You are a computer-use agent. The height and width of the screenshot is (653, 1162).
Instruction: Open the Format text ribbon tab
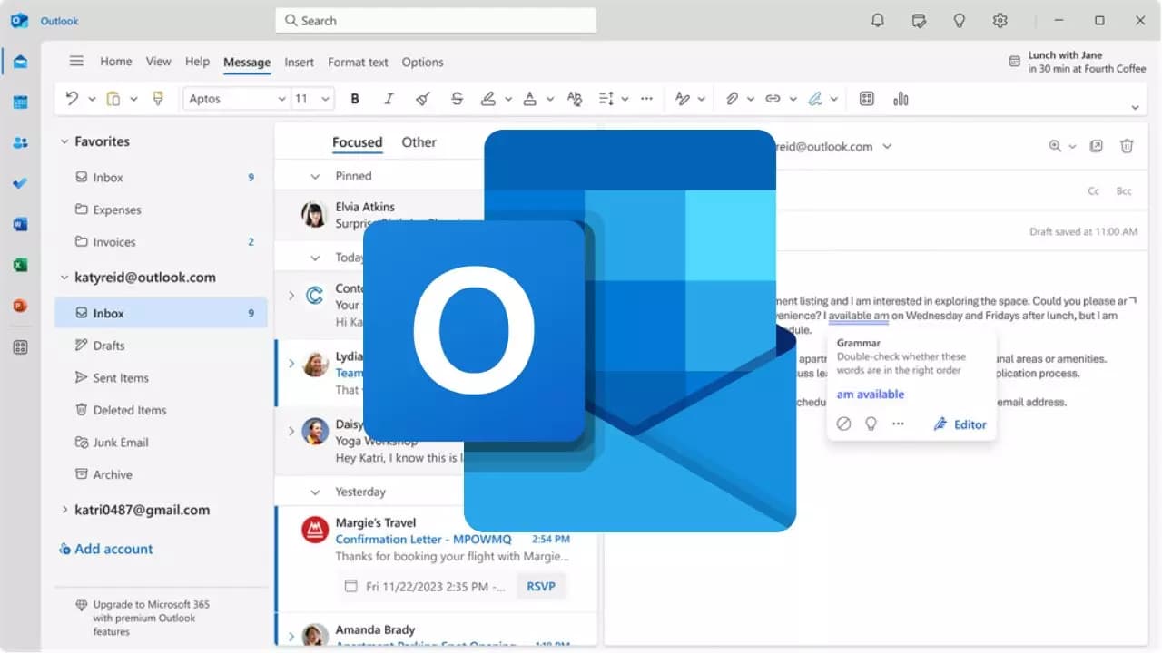point(358,62)
